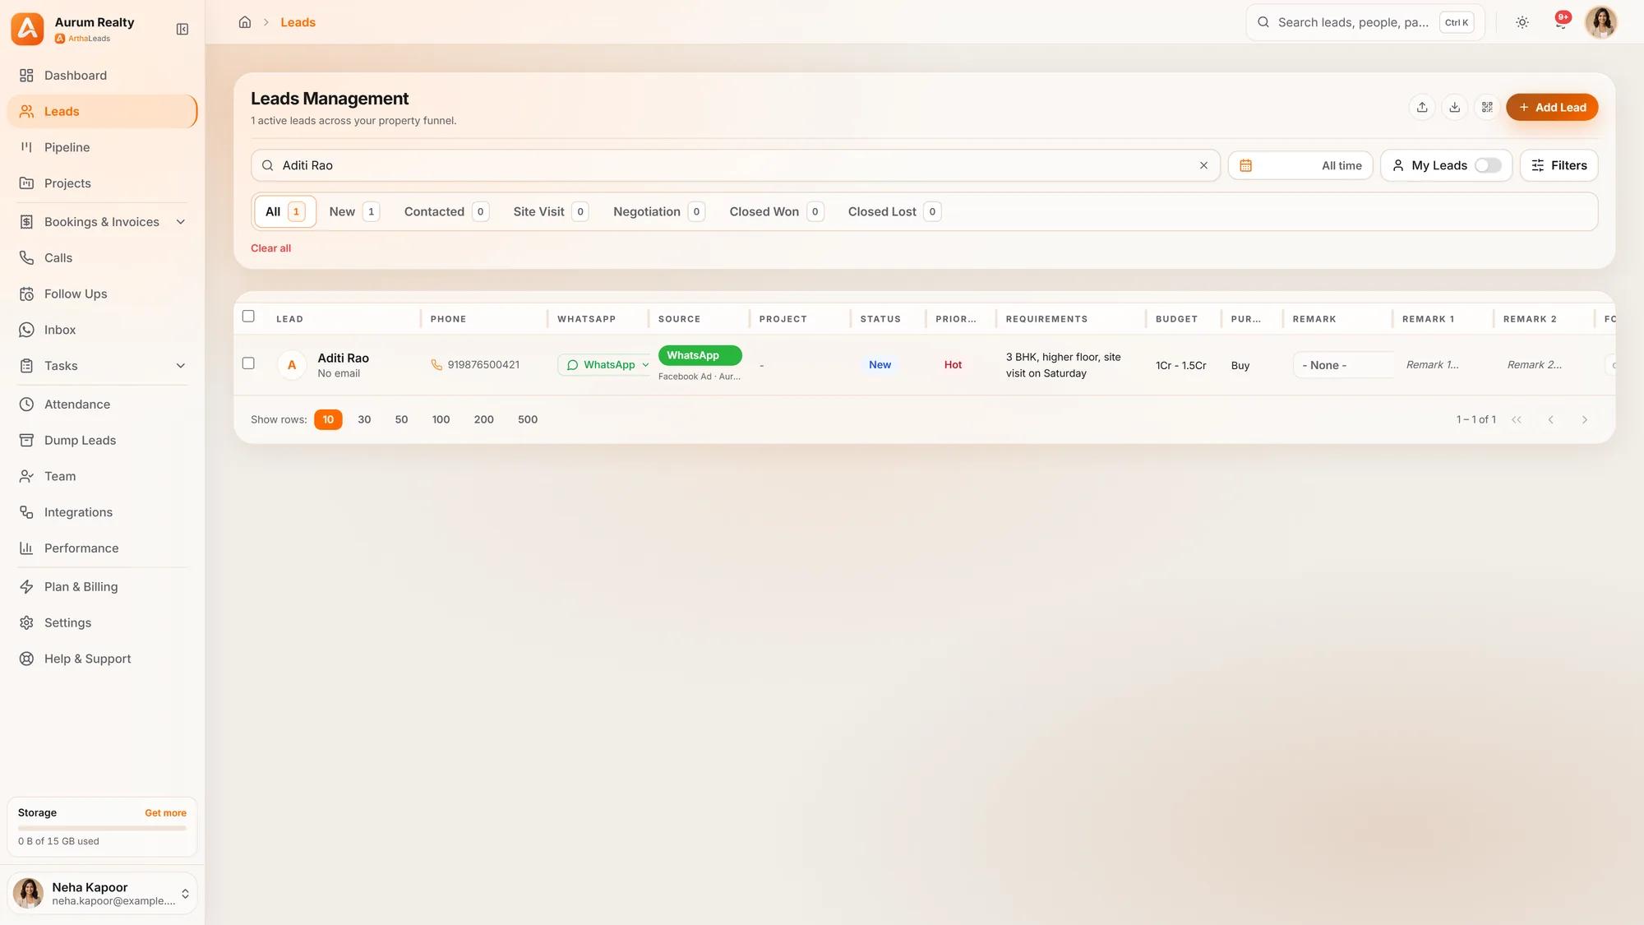Image resolution: width=1644 pixels, height=925 pixels.
Task: Open Follow Ups in the sidebar
Action: click(102, 294)
